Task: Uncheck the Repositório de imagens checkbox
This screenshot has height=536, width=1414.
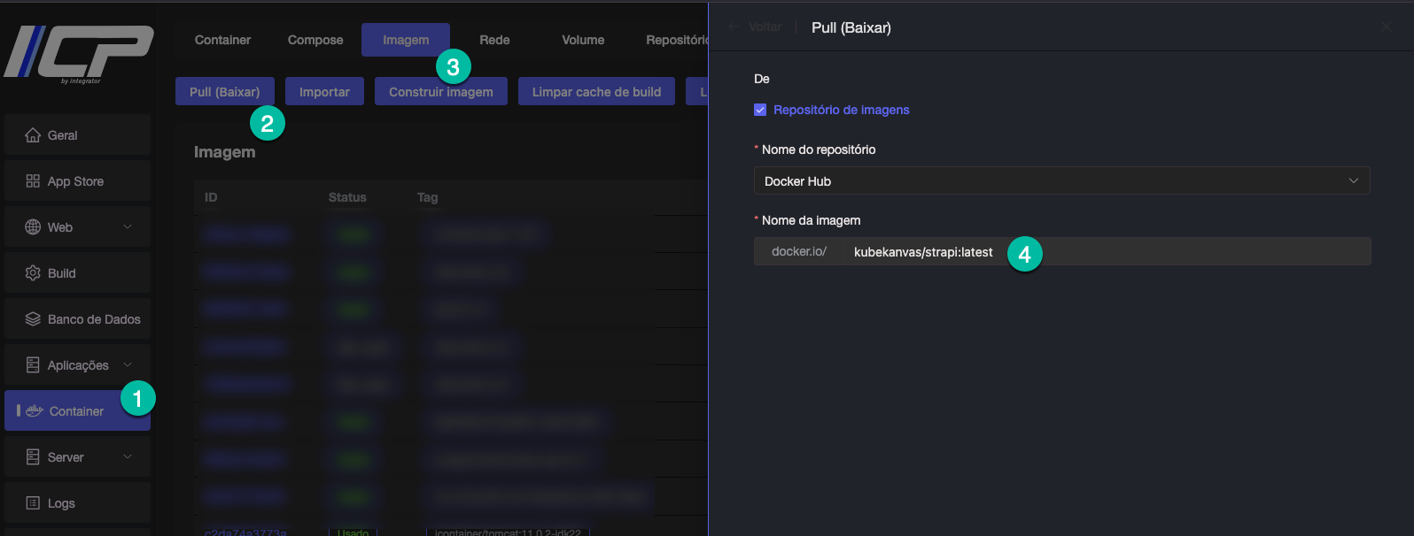Action: click(x=760, y=110)
